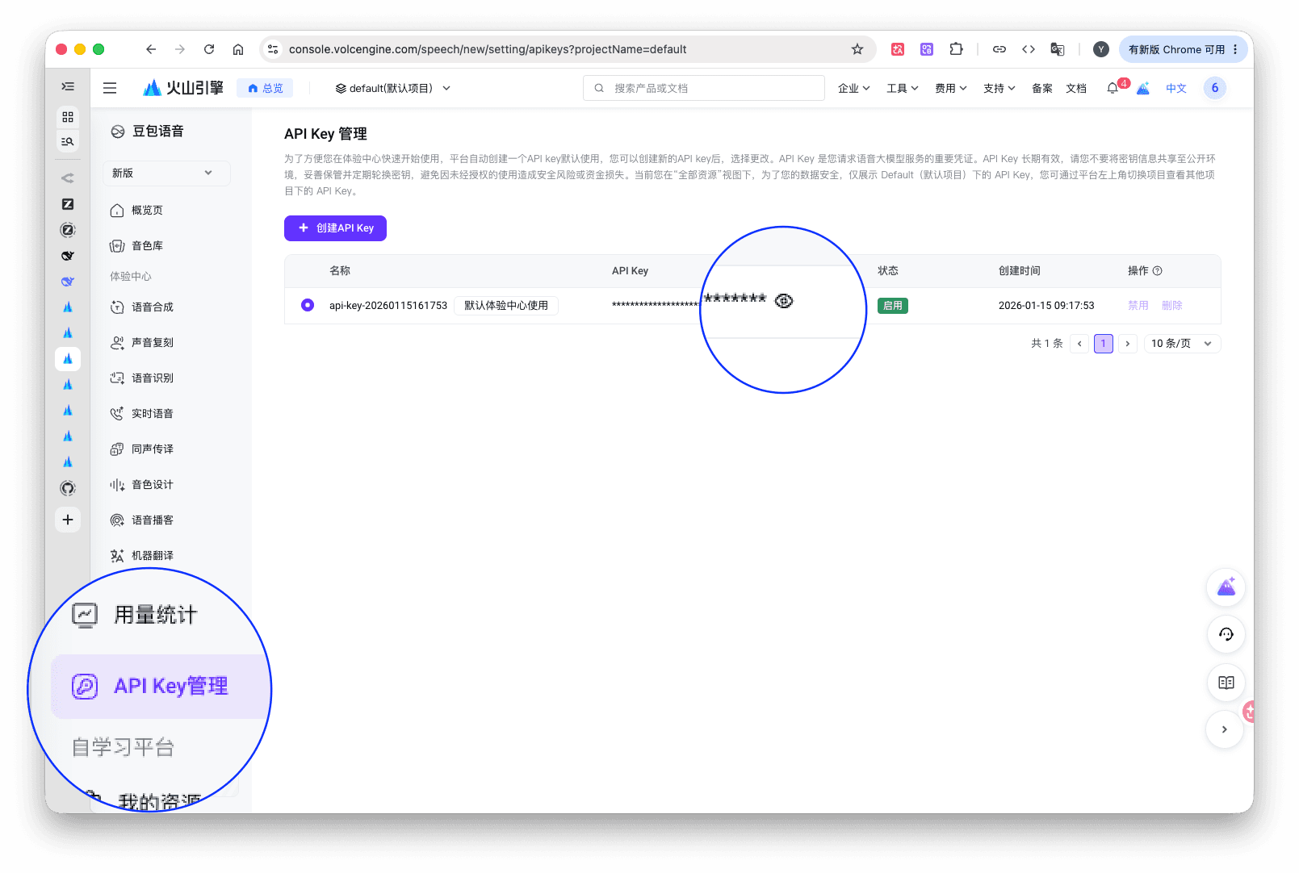Focus the 搜索产品或文档 search box
1299x873 pixels.
click(x=704, y=88)
